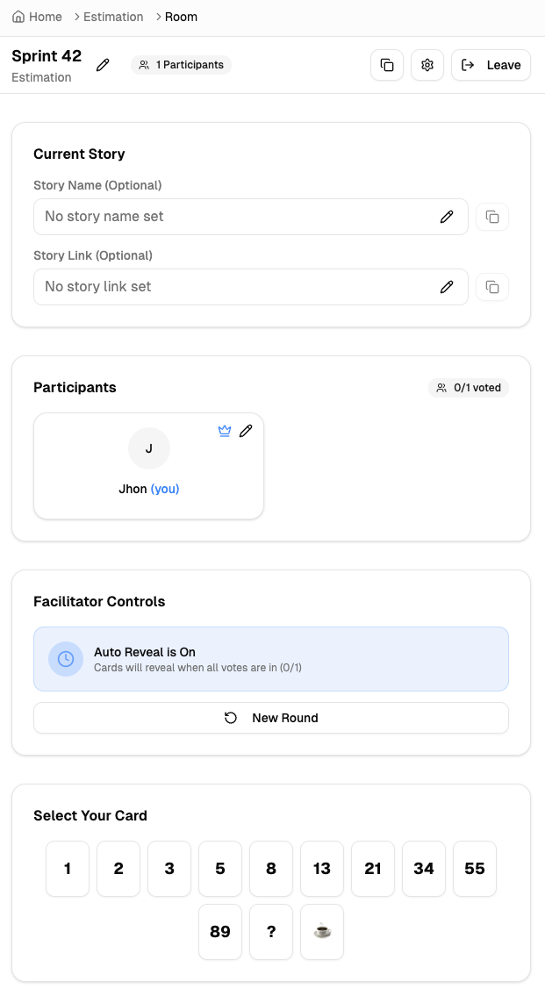Edit the story link with its pencil icon

447,287
